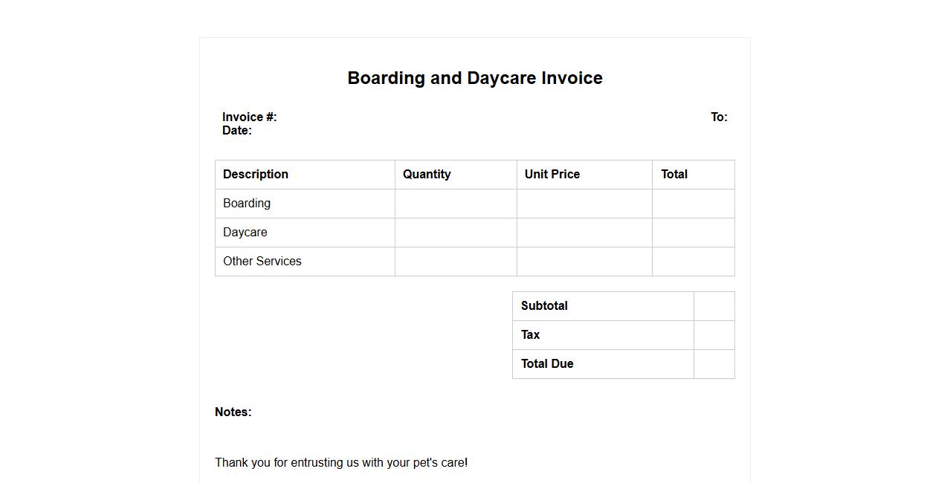Click the Total column header
The image size is (950, 483).
point(674,175)
